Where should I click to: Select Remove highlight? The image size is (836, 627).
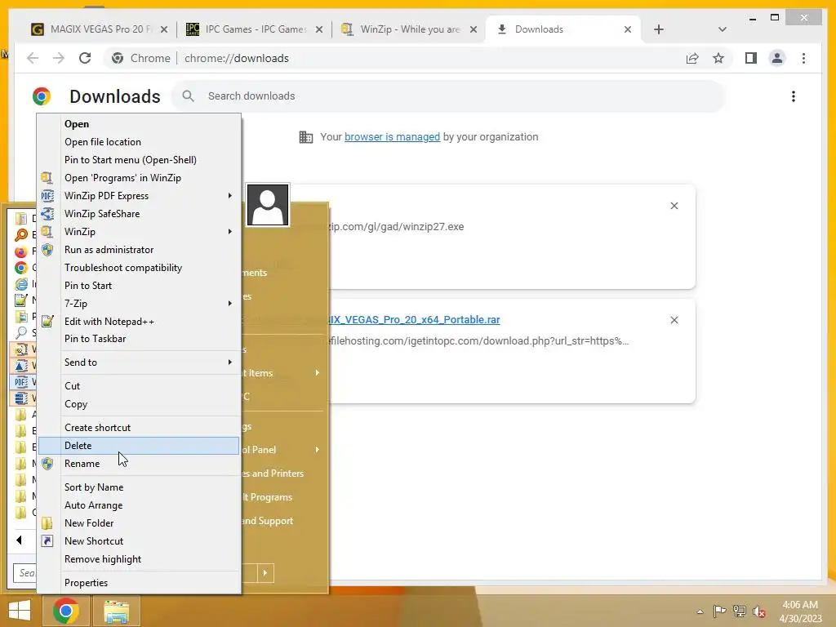(x=139, y=558)
